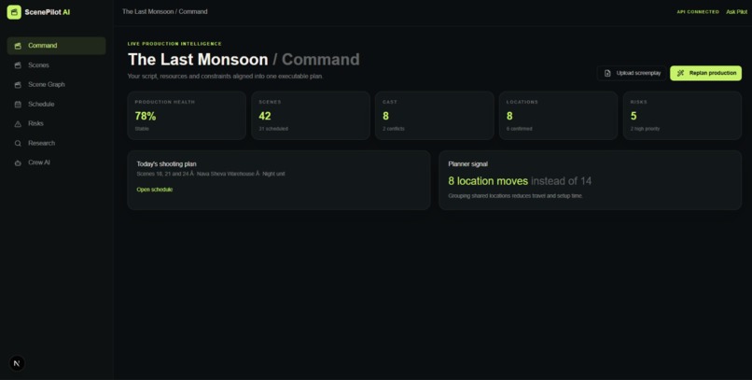The image size is (752, 380).
Task: Click the "2 conflicts" cast subtext
Action: tap(394, 129)
